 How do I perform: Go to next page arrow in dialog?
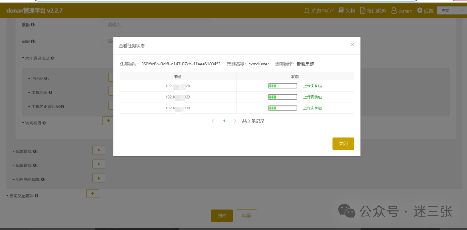point(235,121)
